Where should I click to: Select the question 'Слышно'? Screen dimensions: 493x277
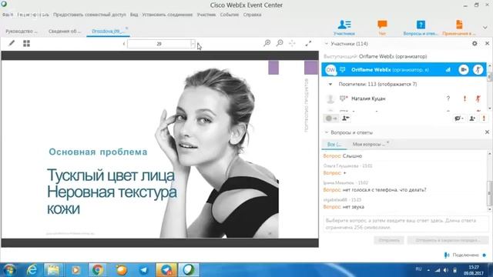[343, 155]
